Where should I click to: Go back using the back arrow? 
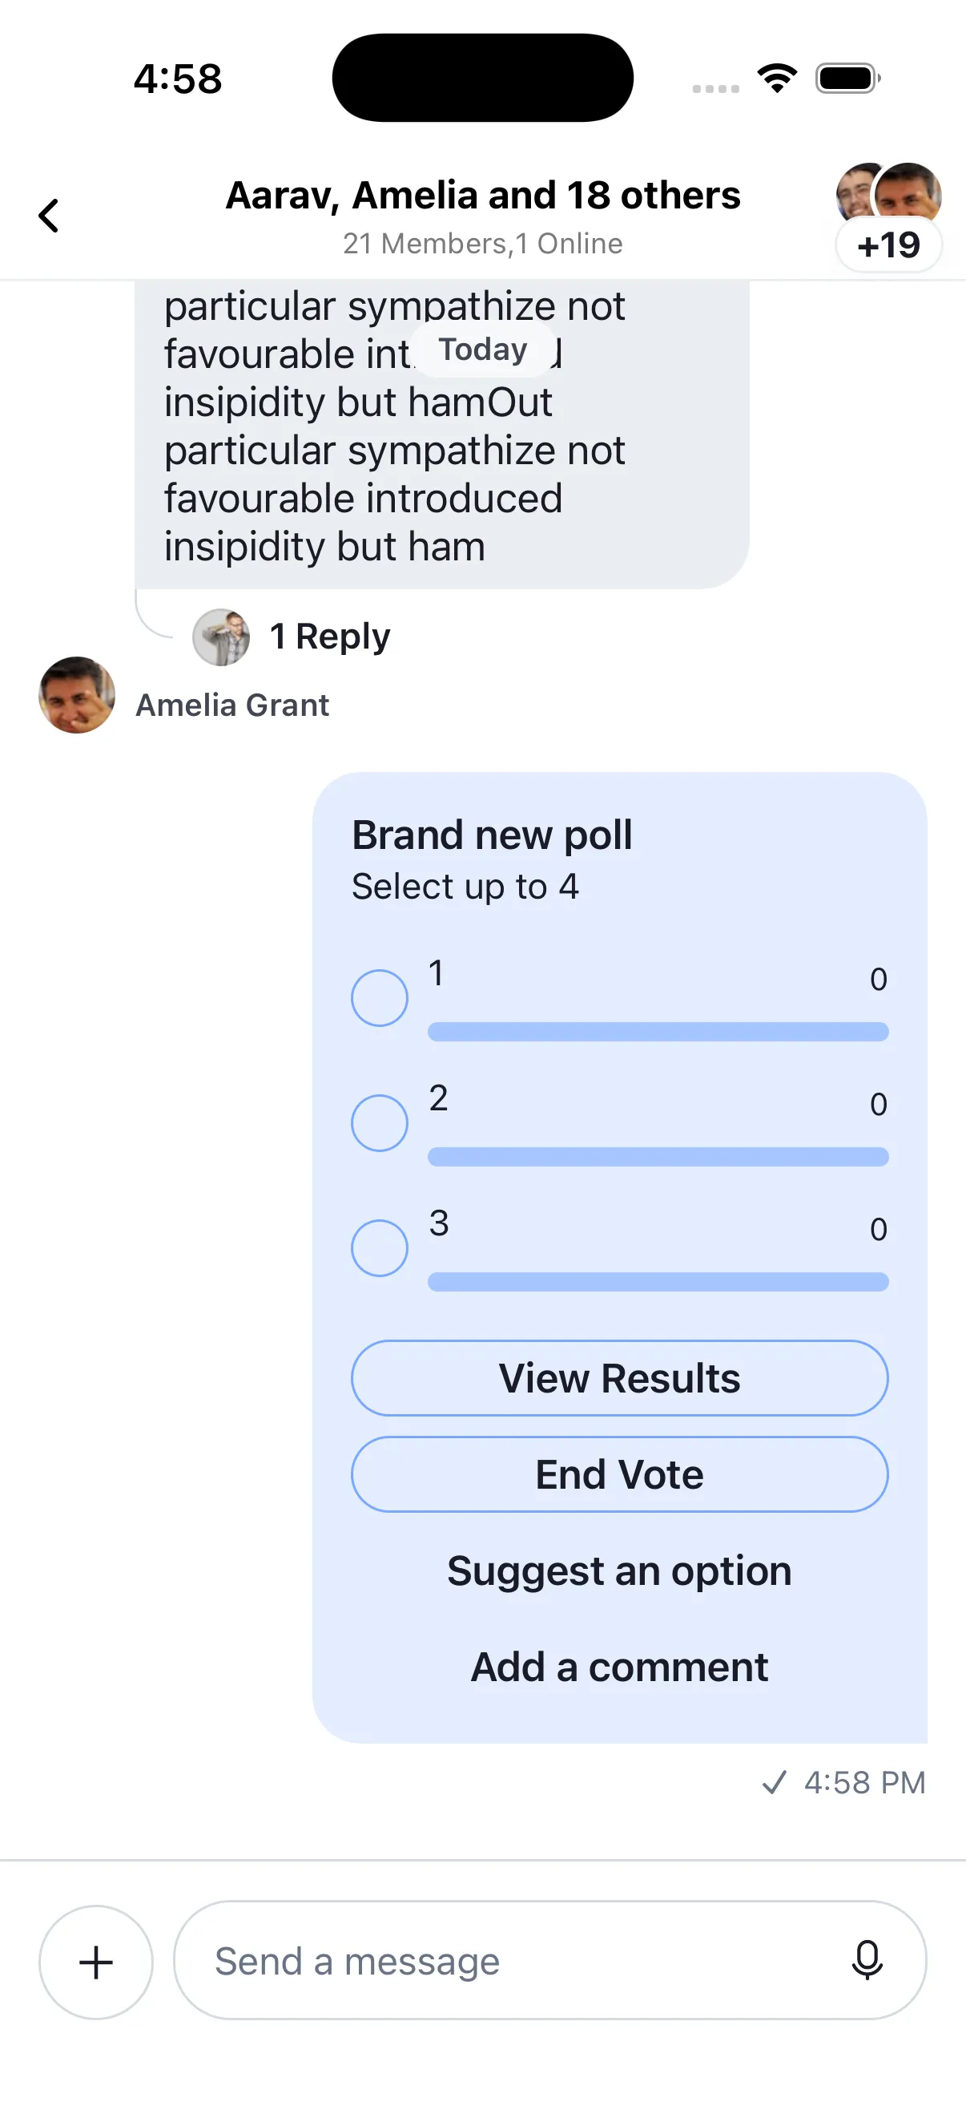coord(49,216)
